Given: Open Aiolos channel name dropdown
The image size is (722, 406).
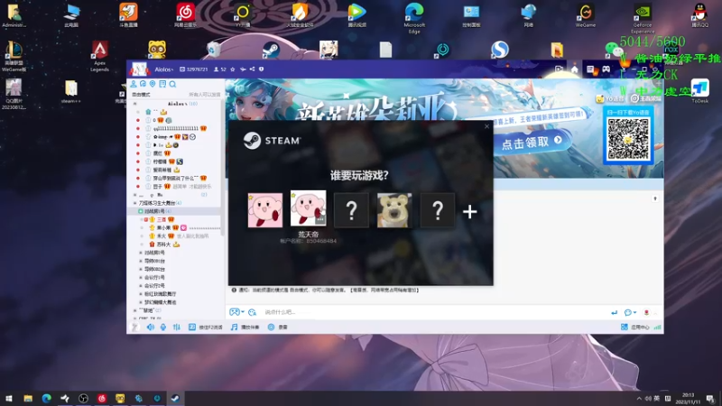Looking at the screenshot, I should (164, 69).
